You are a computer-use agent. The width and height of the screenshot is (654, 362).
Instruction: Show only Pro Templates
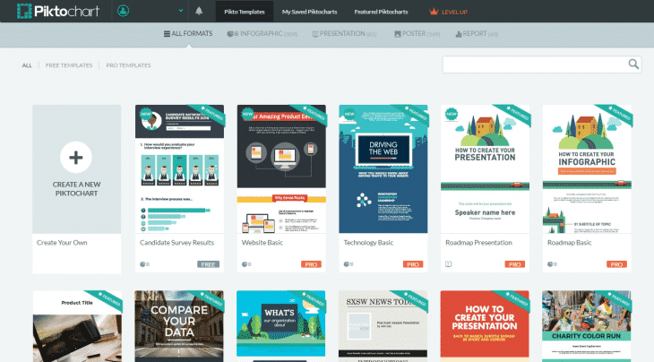(128, 65)
